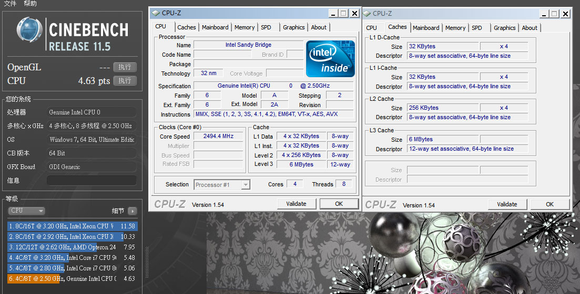Viewport: 580px width, 294px height.
Task: Click the Specification Genuine Intel(R) CPU
Action: (x=273, y=86)
